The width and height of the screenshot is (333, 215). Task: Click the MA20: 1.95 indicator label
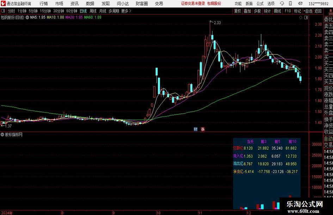pos(74,17)
